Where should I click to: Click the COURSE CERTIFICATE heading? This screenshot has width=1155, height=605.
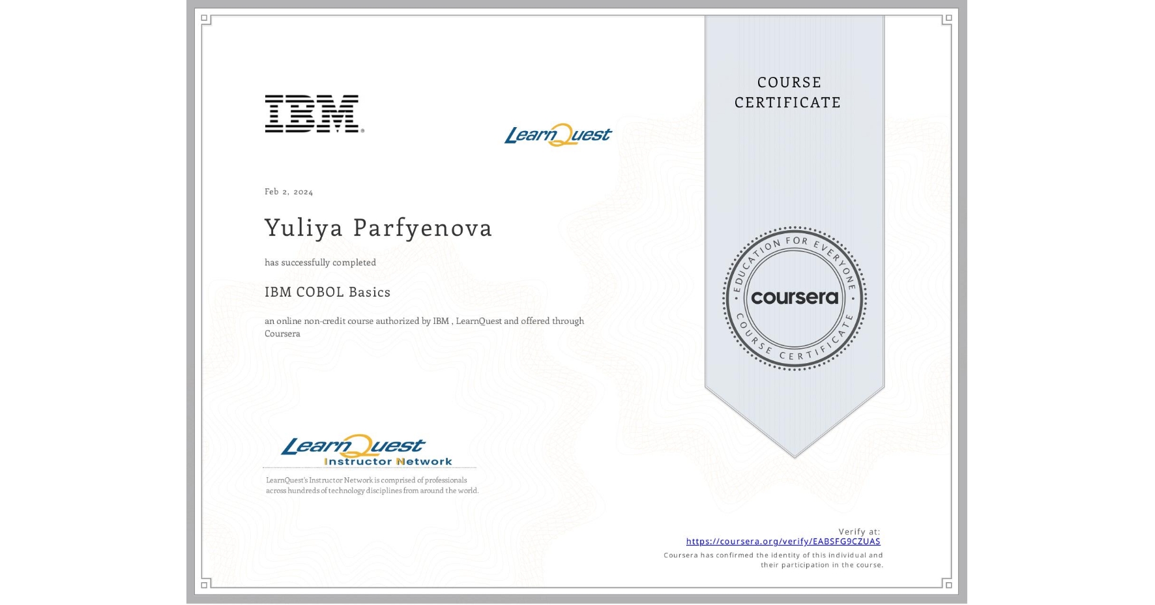pyautogui.click(x=787, y=93)
